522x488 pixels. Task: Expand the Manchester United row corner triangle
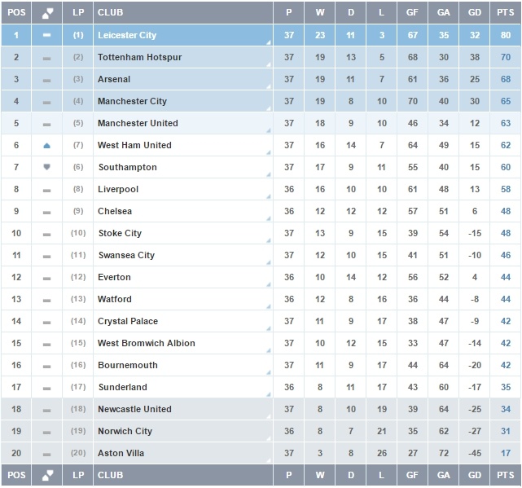coord(269,132)
